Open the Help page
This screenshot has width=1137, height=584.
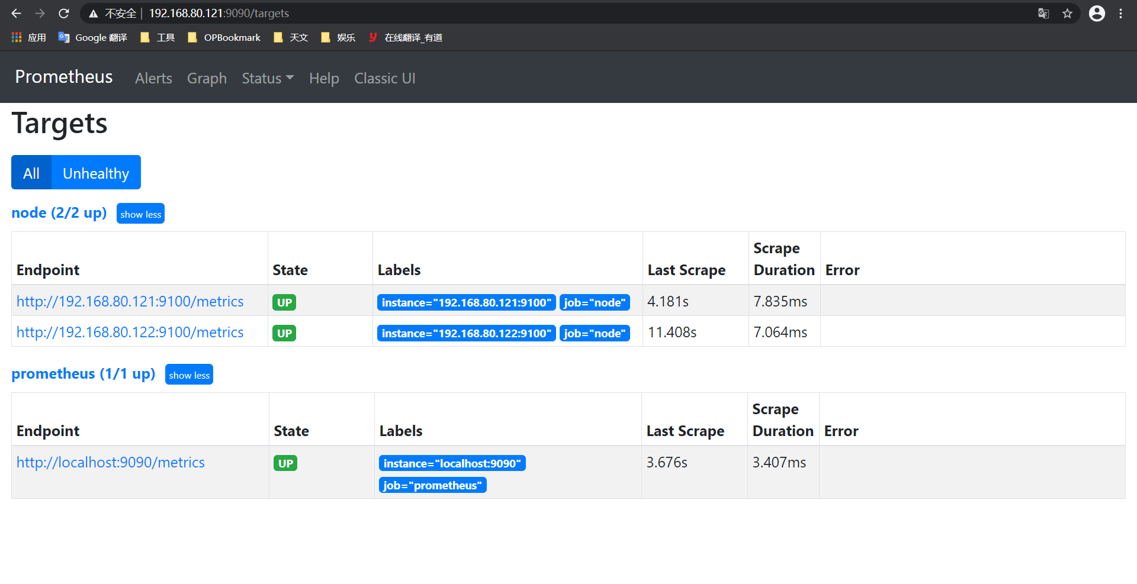click(x=324, y=78)
